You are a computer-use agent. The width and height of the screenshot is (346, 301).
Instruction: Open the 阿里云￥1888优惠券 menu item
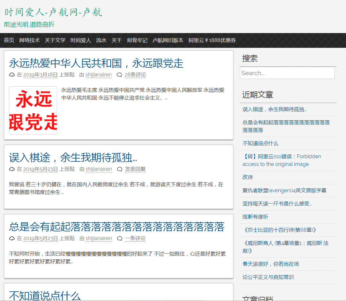point(213,40)
